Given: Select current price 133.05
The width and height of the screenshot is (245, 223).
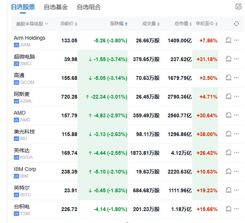Looking at the screenshot, I should coord(69,40).
